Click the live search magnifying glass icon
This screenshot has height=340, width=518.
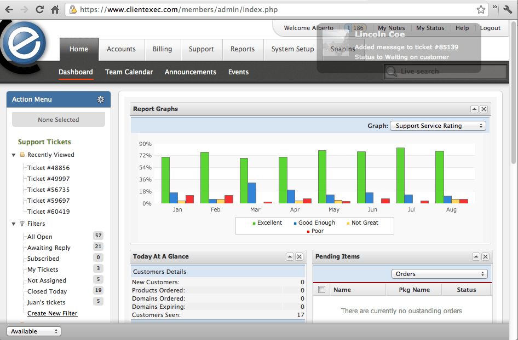coord(390,71)
